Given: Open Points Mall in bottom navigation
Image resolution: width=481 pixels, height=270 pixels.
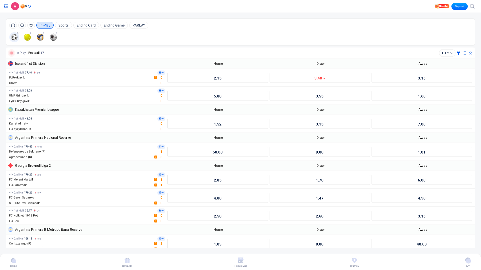Looking at the screenshot, I should tap(241, 262).
